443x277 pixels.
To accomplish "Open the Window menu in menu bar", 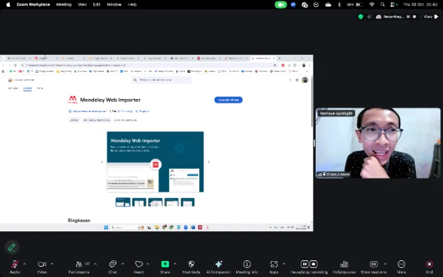I will (x=114, y=4).
